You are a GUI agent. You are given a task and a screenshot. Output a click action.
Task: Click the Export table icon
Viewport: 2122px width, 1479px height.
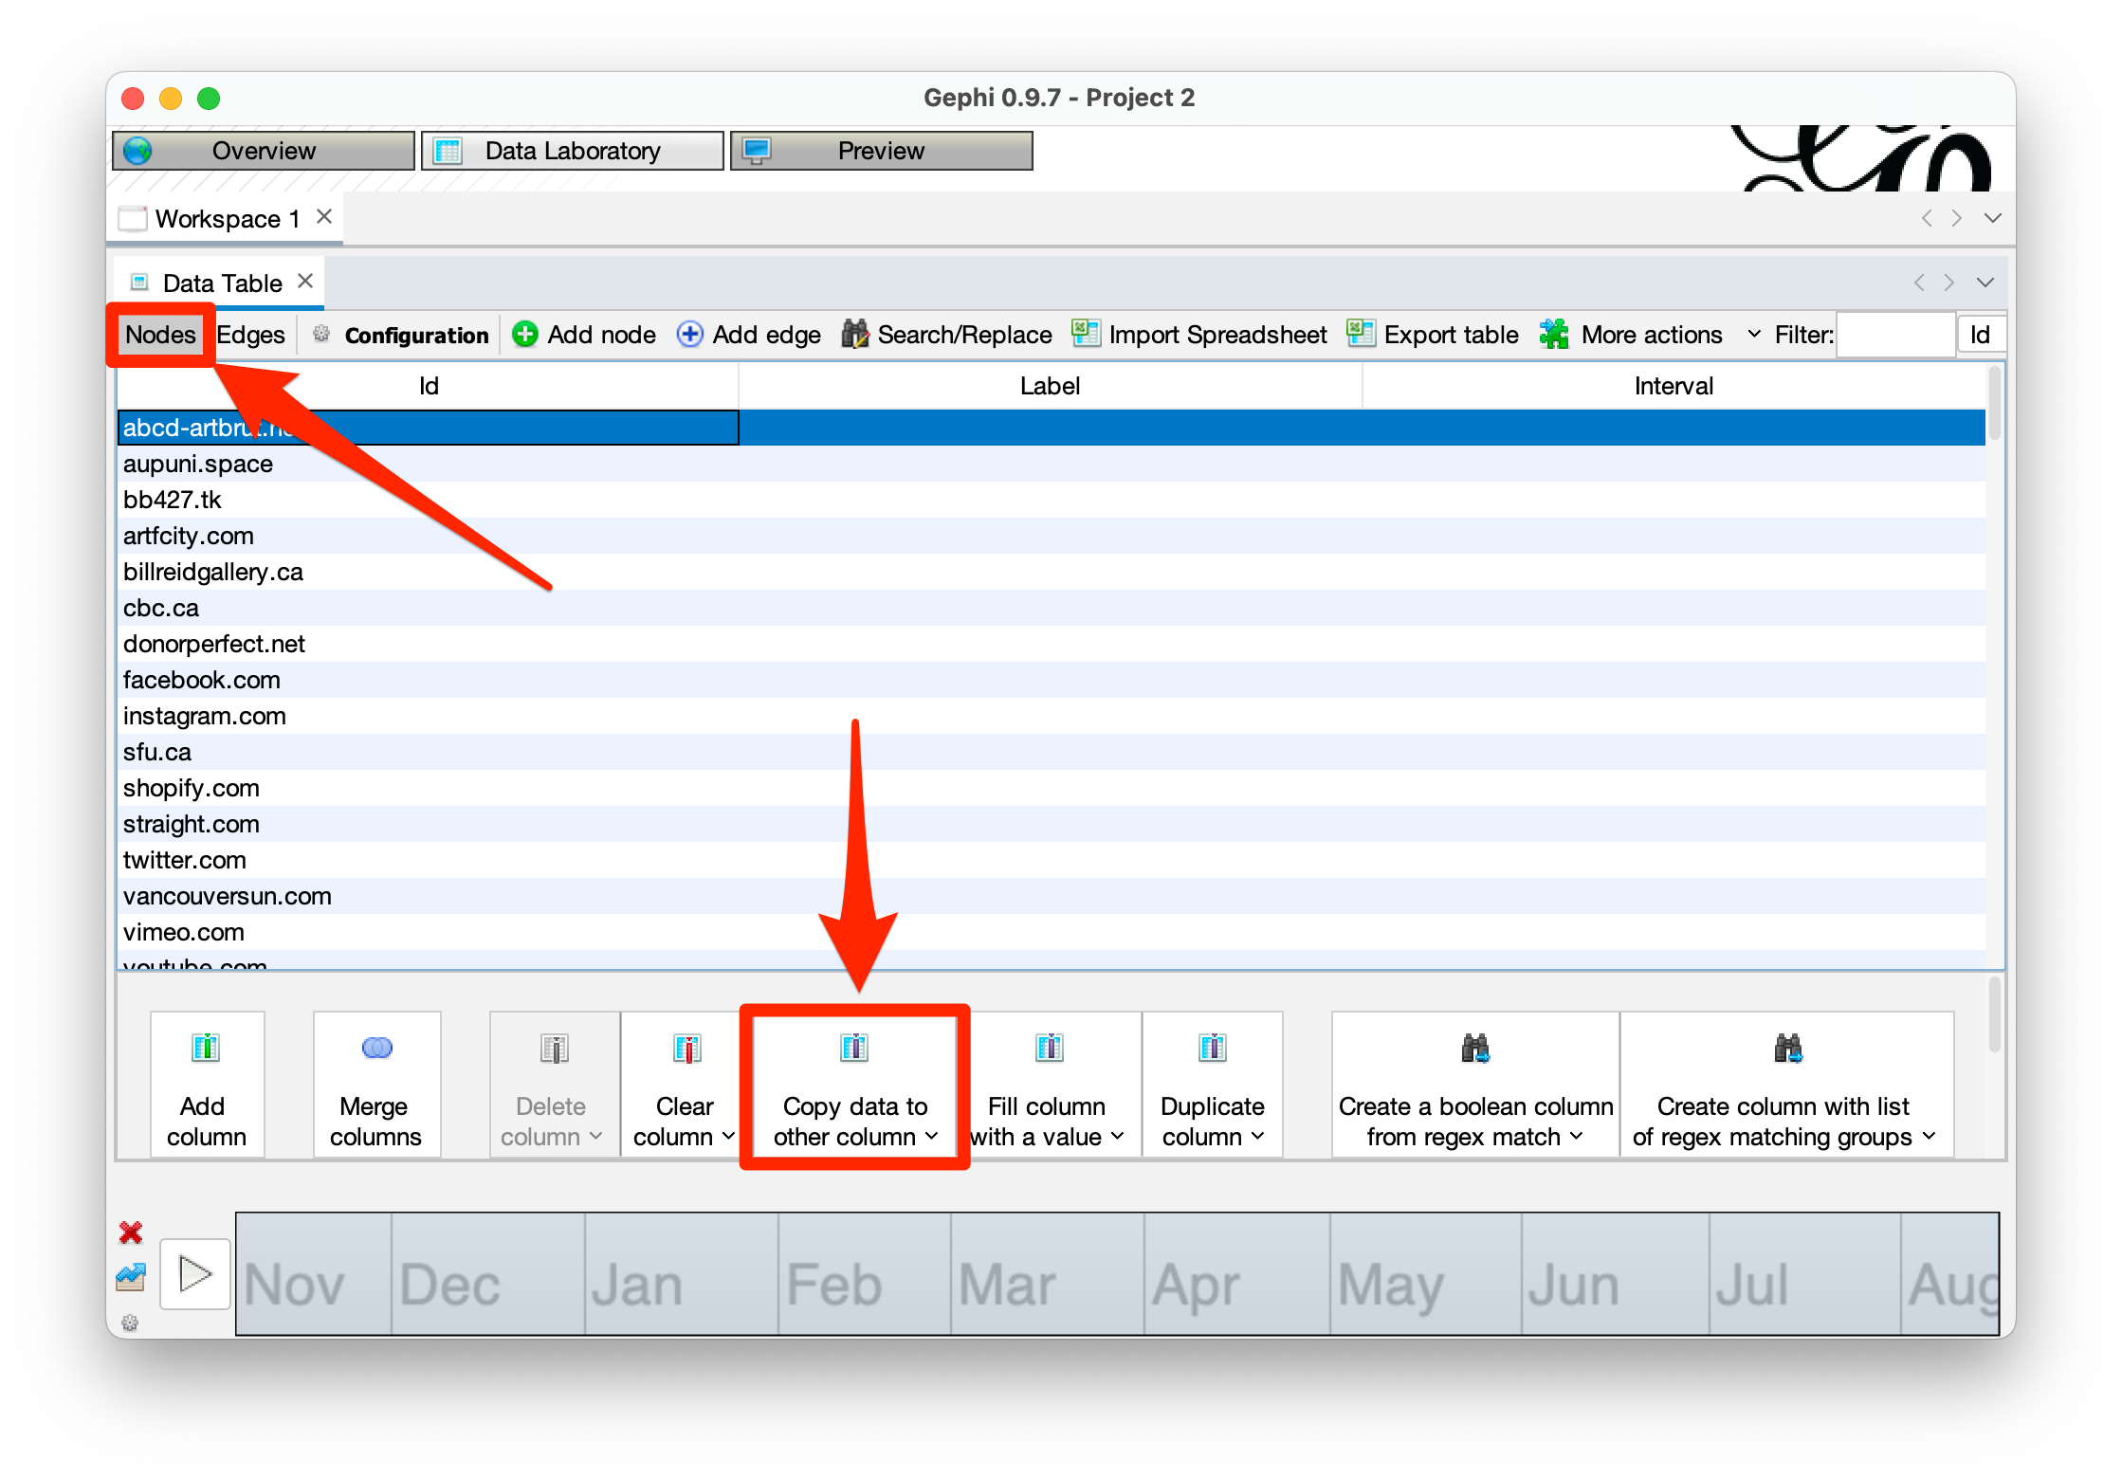[1362, 333]
